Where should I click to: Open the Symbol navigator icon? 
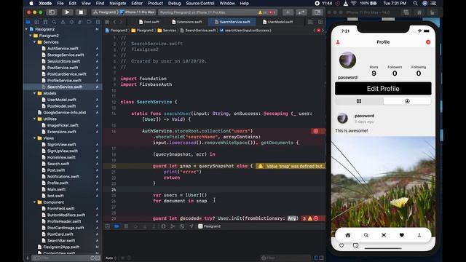click(x=45, y=22)
